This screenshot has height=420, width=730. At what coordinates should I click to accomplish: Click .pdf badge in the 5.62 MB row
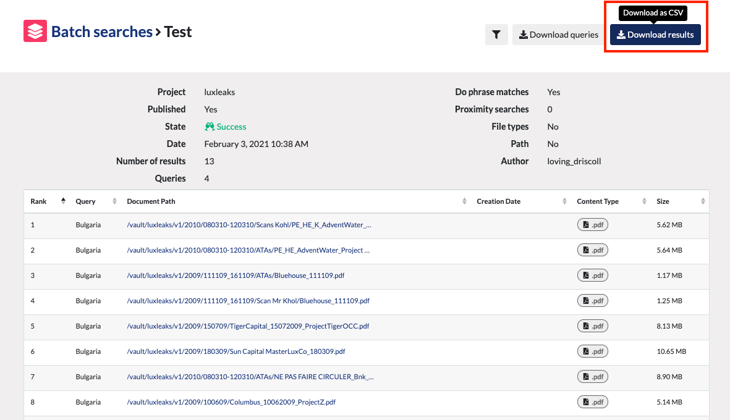pyautogui.click(x=593, y=225)
